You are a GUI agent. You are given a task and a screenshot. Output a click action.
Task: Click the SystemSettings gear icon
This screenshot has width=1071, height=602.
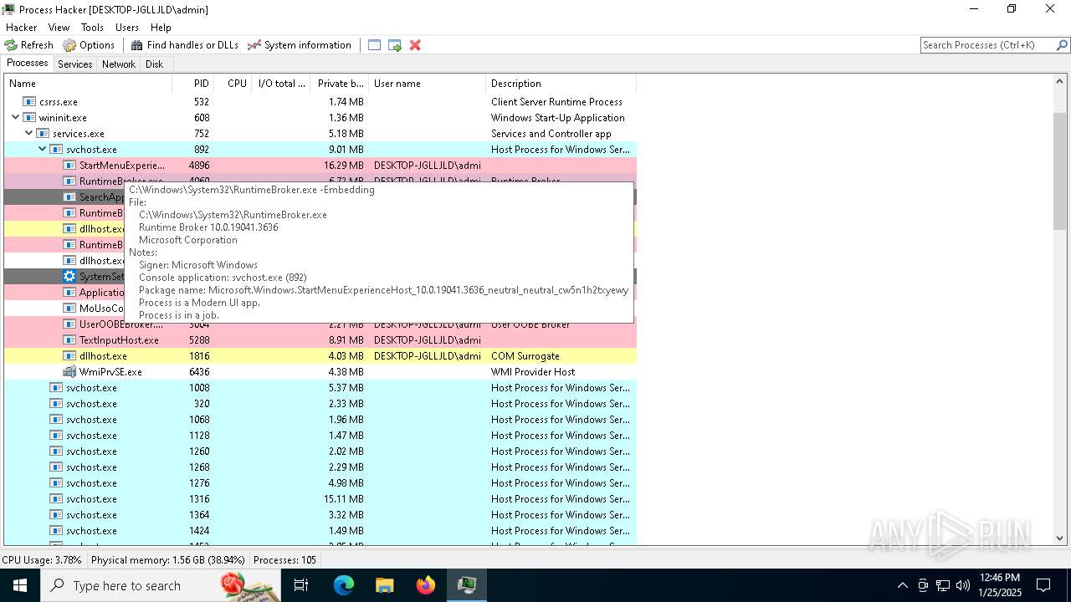tap(69, 277)
